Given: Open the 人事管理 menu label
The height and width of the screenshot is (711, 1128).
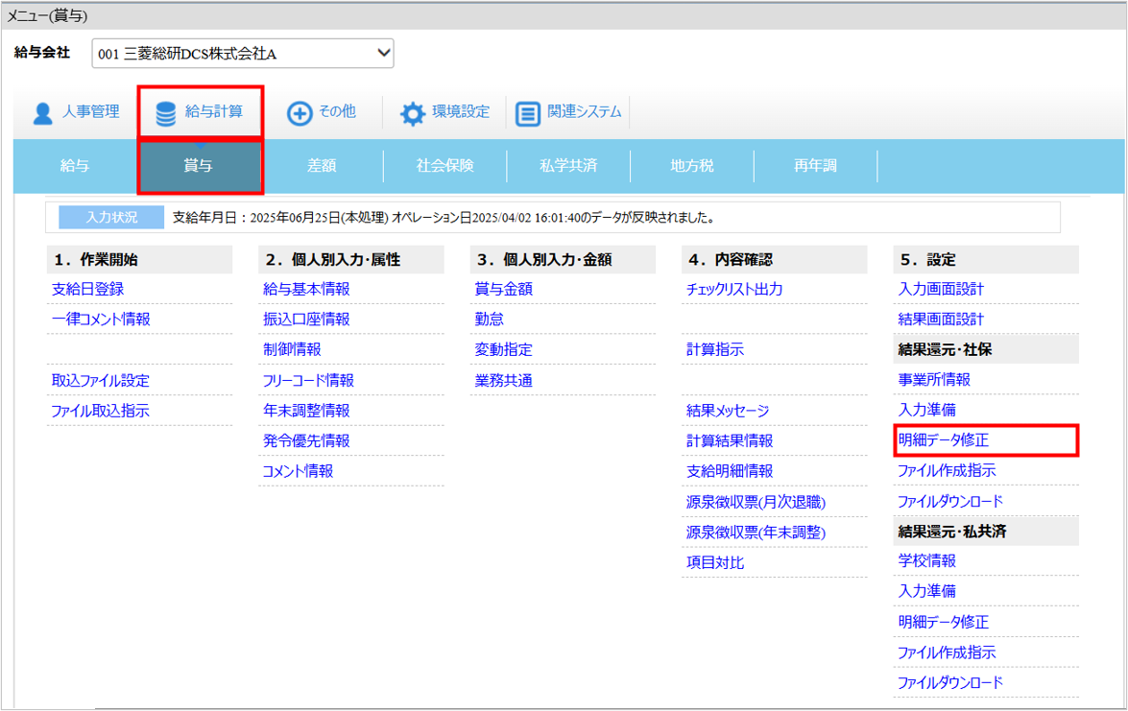Looking at the screenshot, I should coord(90,111).
